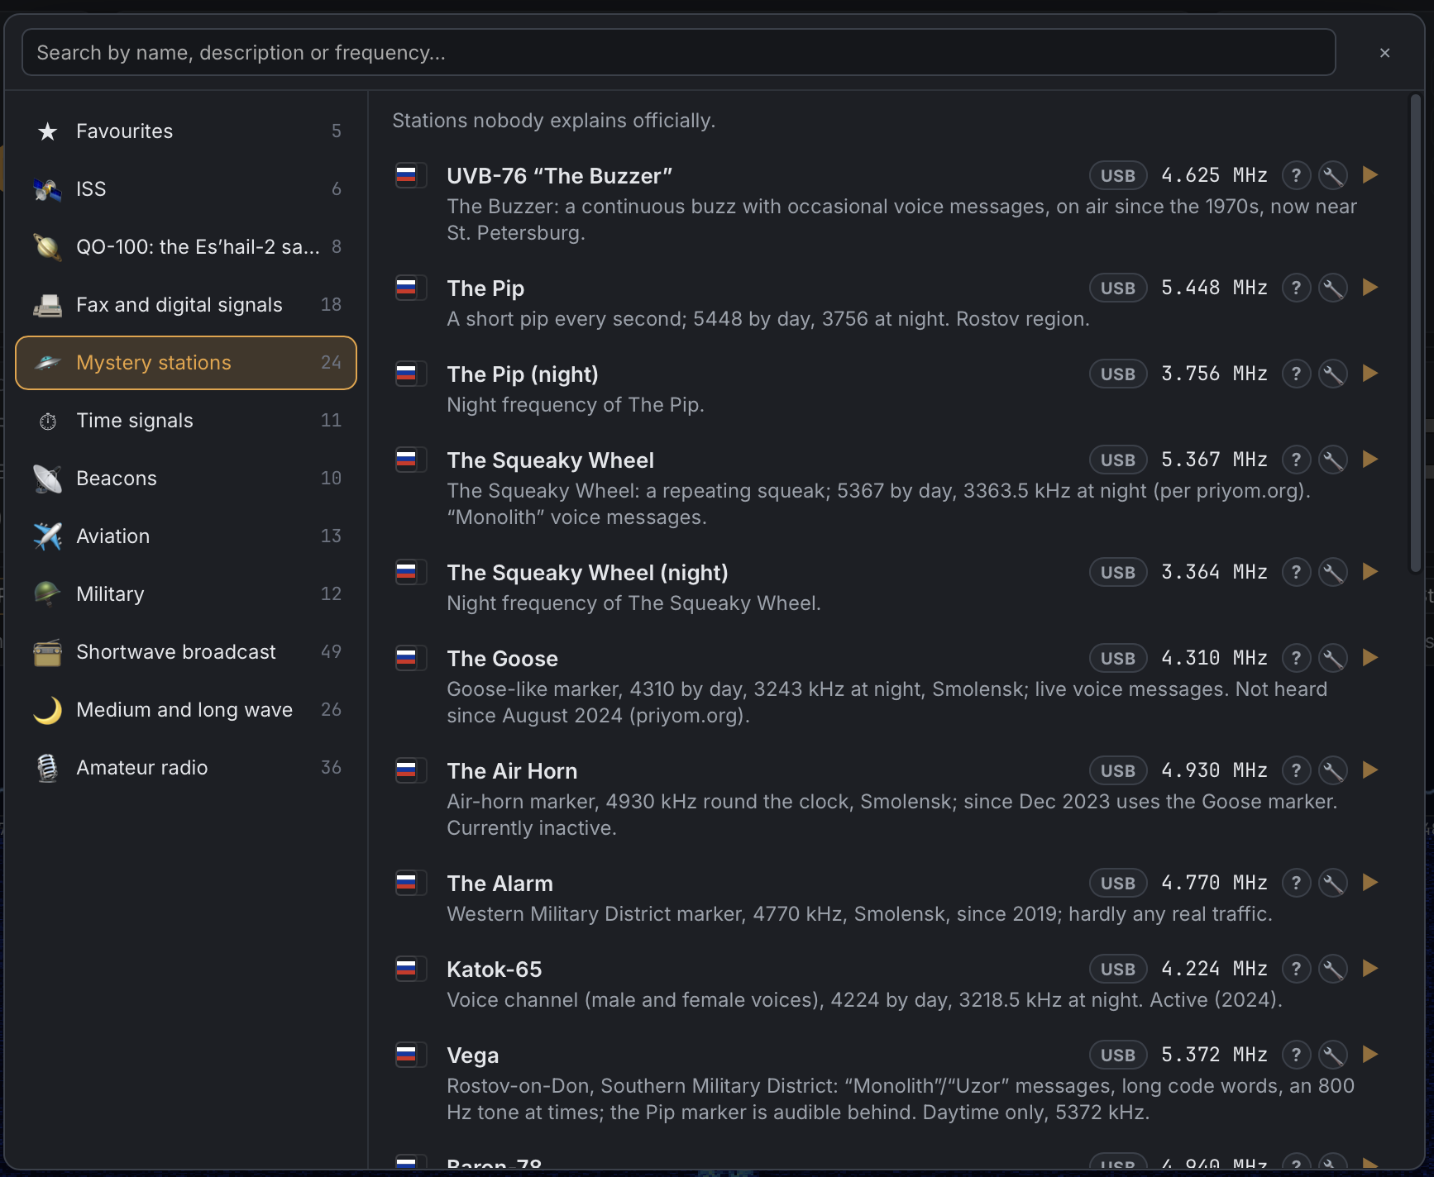Switch to the Beacons category
The image size is (1434, 1177).
(x=186, y=479)
